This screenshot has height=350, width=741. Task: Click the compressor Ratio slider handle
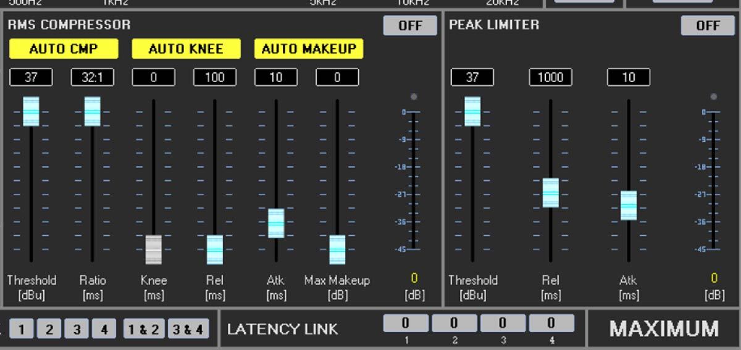coord(92,111)
